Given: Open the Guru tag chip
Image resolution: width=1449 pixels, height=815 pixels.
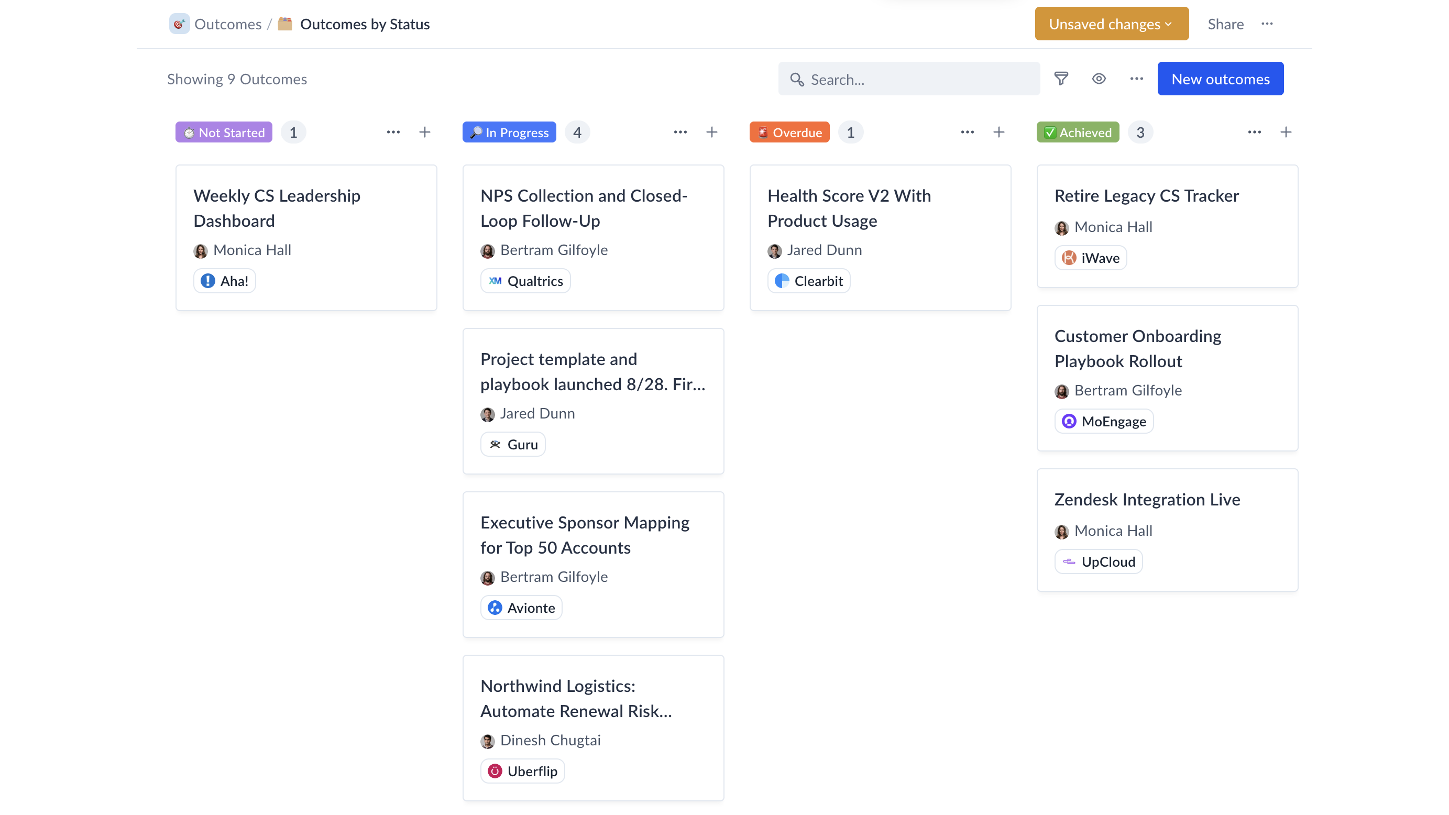Looking at the screenshot, I should 512,444.
